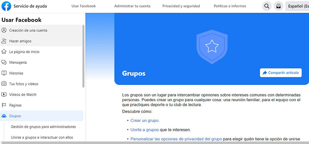This screenshot has height=144, width=309.
Task: Click the share arrow icon in Compartir artículo
Action: 265,73
